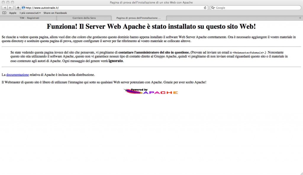Open the Share on Facebook bookmark
The image size is (303, 175).
(x=55, y=13)
